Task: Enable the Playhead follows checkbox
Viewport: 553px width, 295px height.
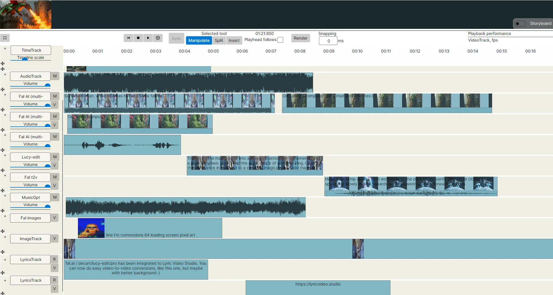Action: [x=280, y=40]
